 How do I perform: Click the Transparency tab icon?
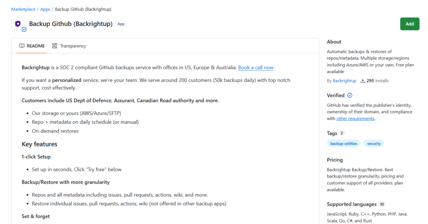coord(55,46)
